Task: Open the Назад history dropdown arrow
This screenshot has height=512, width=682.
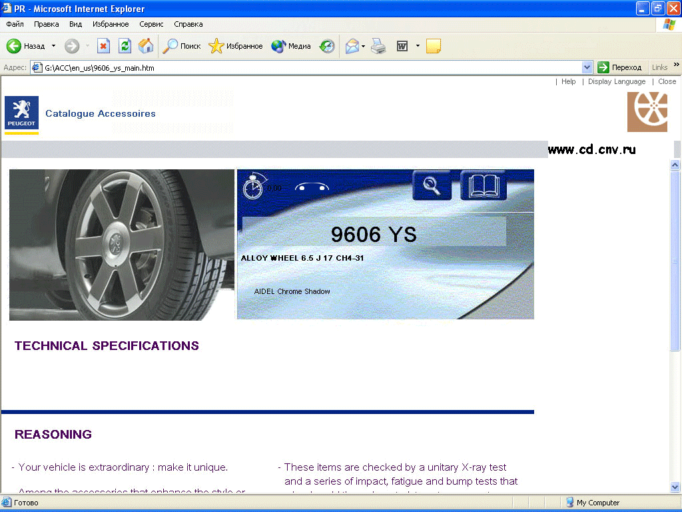Action: point(53,46)
